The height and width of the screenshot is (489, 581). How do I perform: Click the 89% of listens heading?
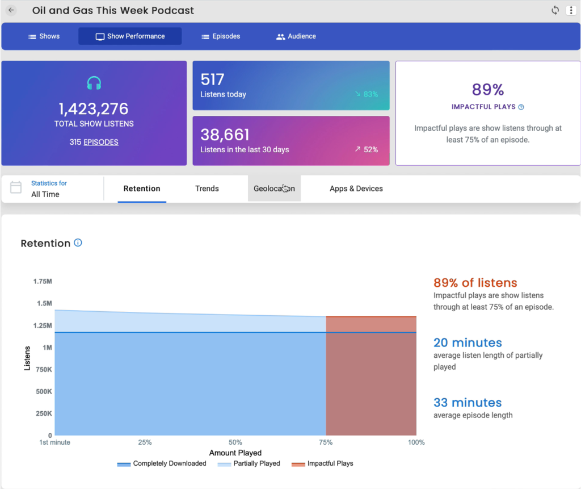[475, 283]
